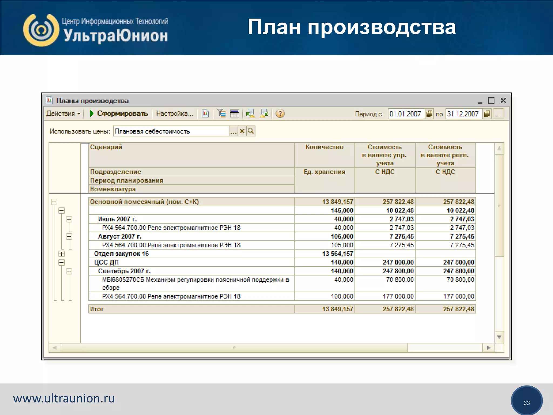
Task: Click the save settings icon
Action: coord(264,113)
